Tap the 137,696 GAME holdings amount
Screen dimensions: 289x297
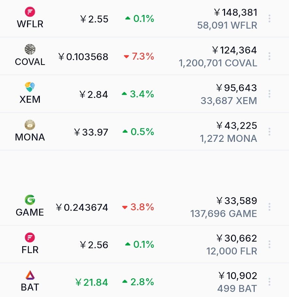coord(224,214)
